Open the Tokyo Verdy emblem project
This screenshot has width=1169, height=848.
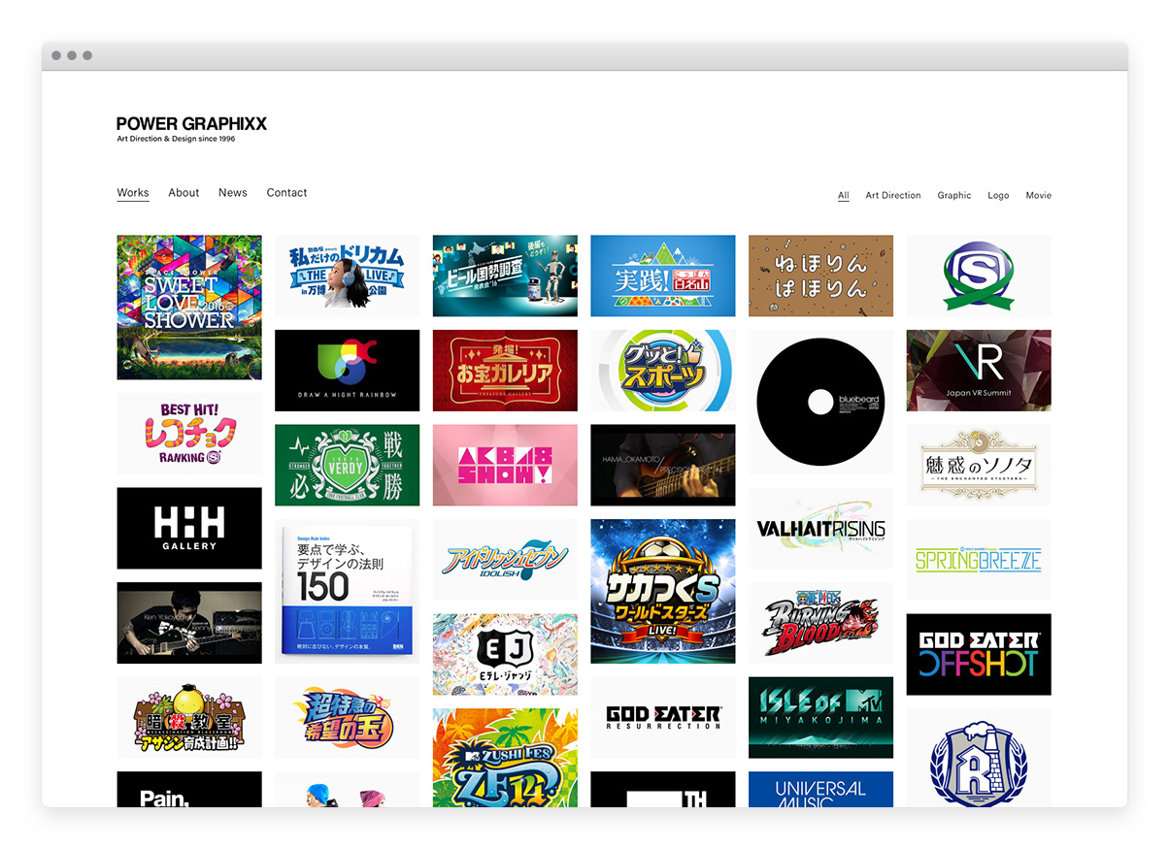pos(347,465)
